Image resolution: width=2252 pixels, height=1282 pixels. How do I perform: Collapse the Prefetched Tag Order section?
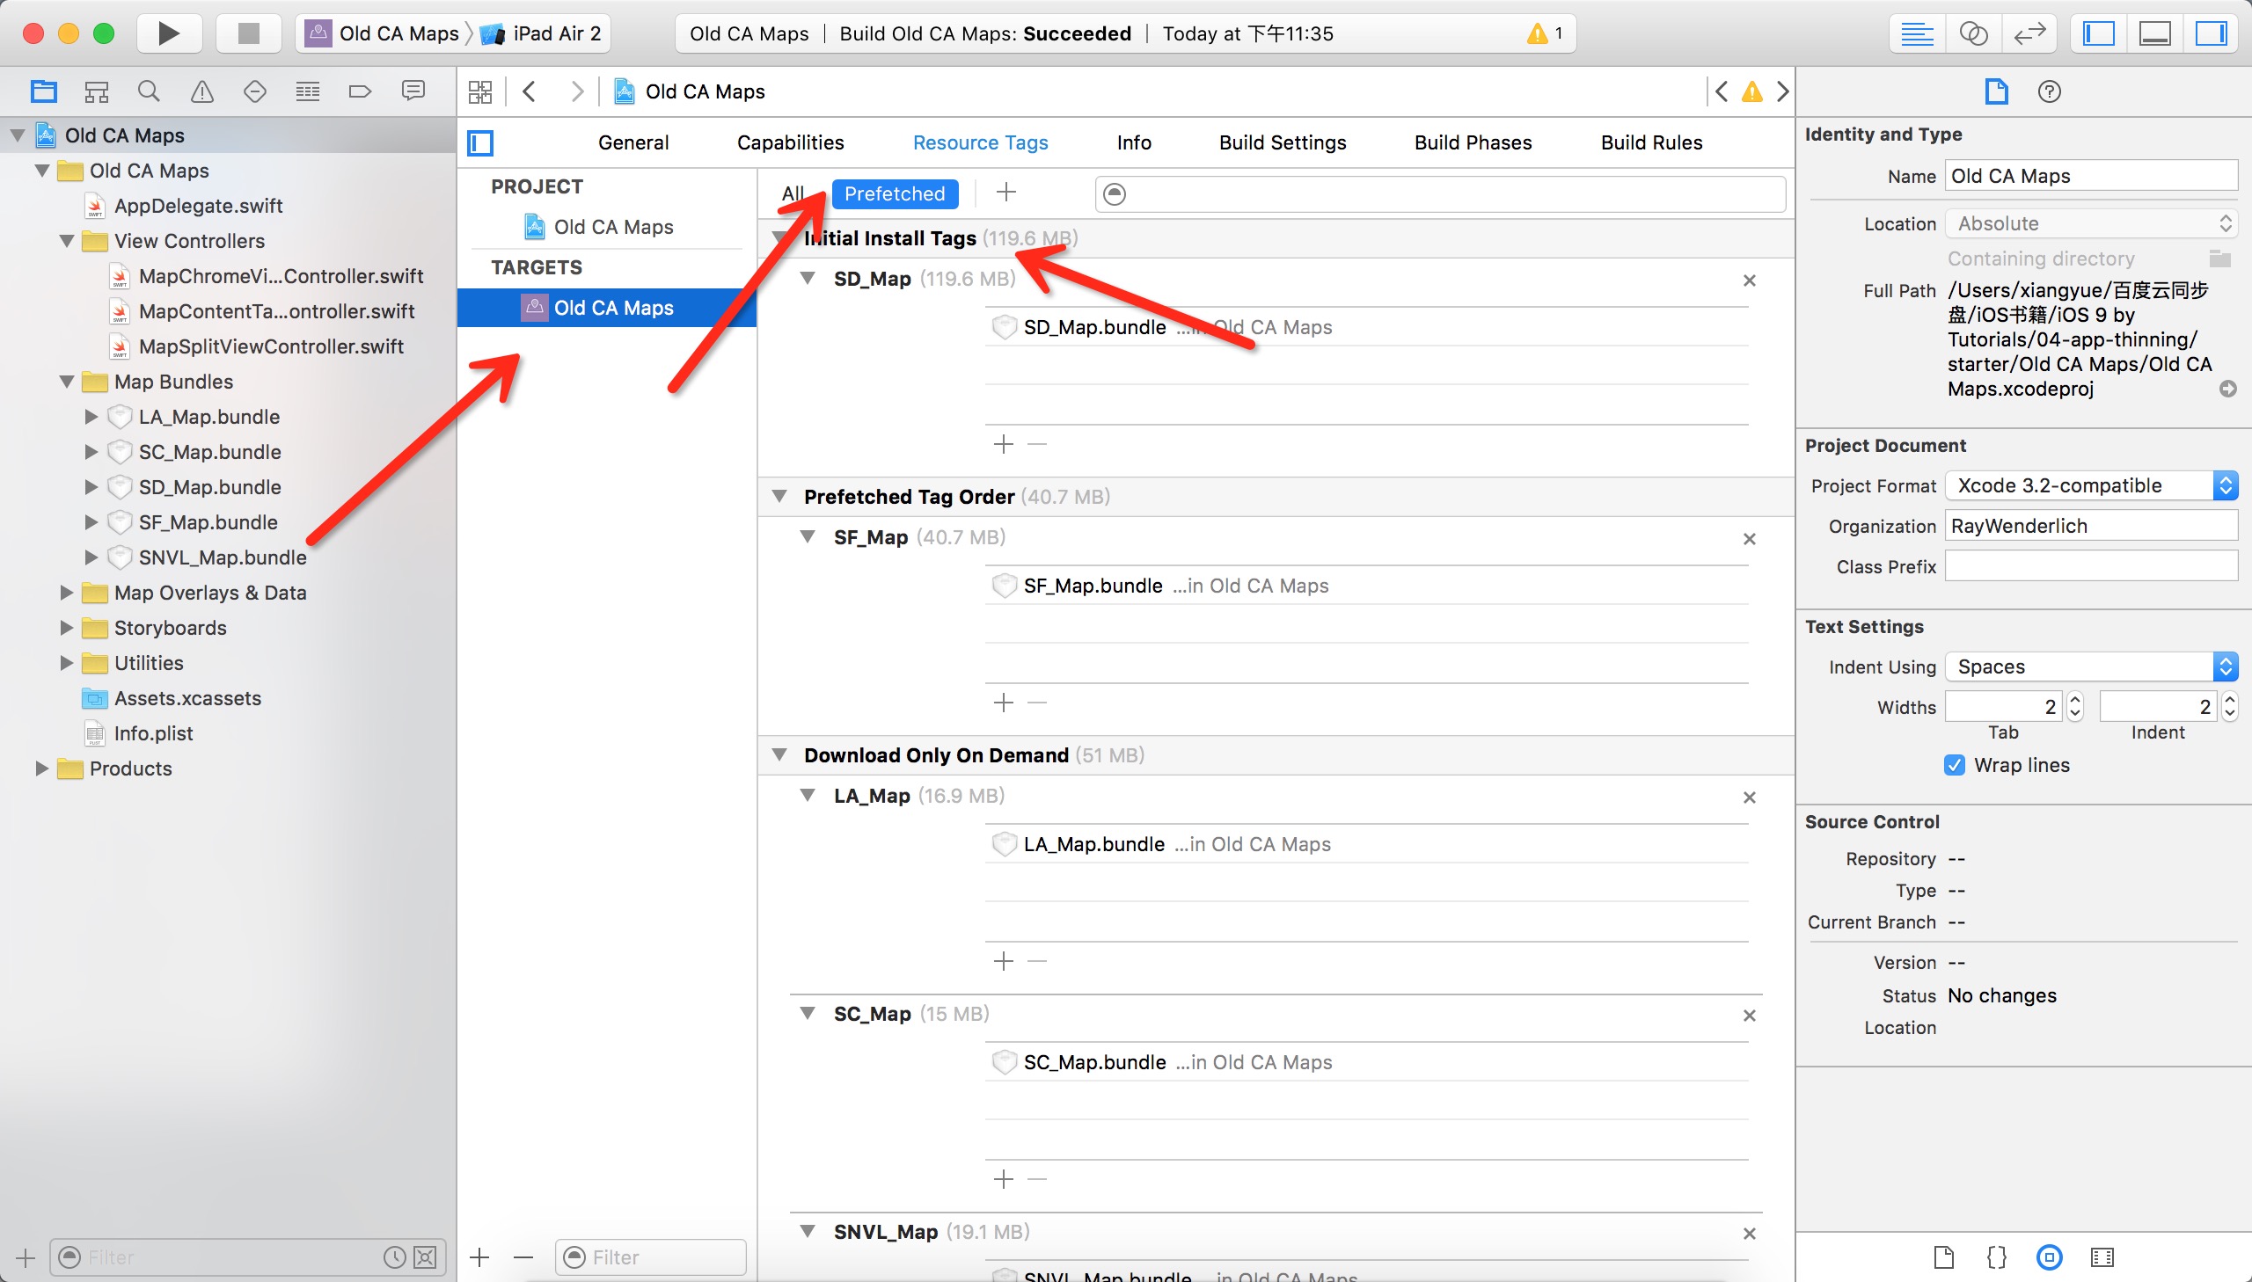(x=779, y=497)
